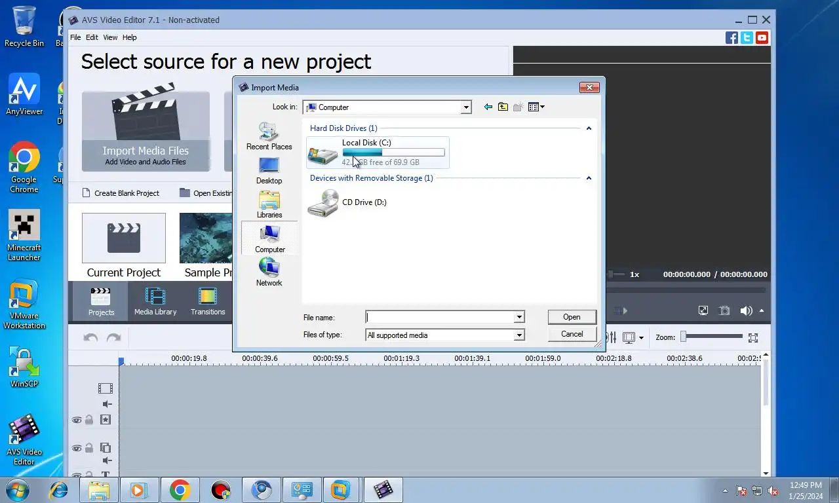The height and width of the screenshot is (503, 839).
Task: Go to Desktop in dialog sidebar
Action: coord(269,171)
